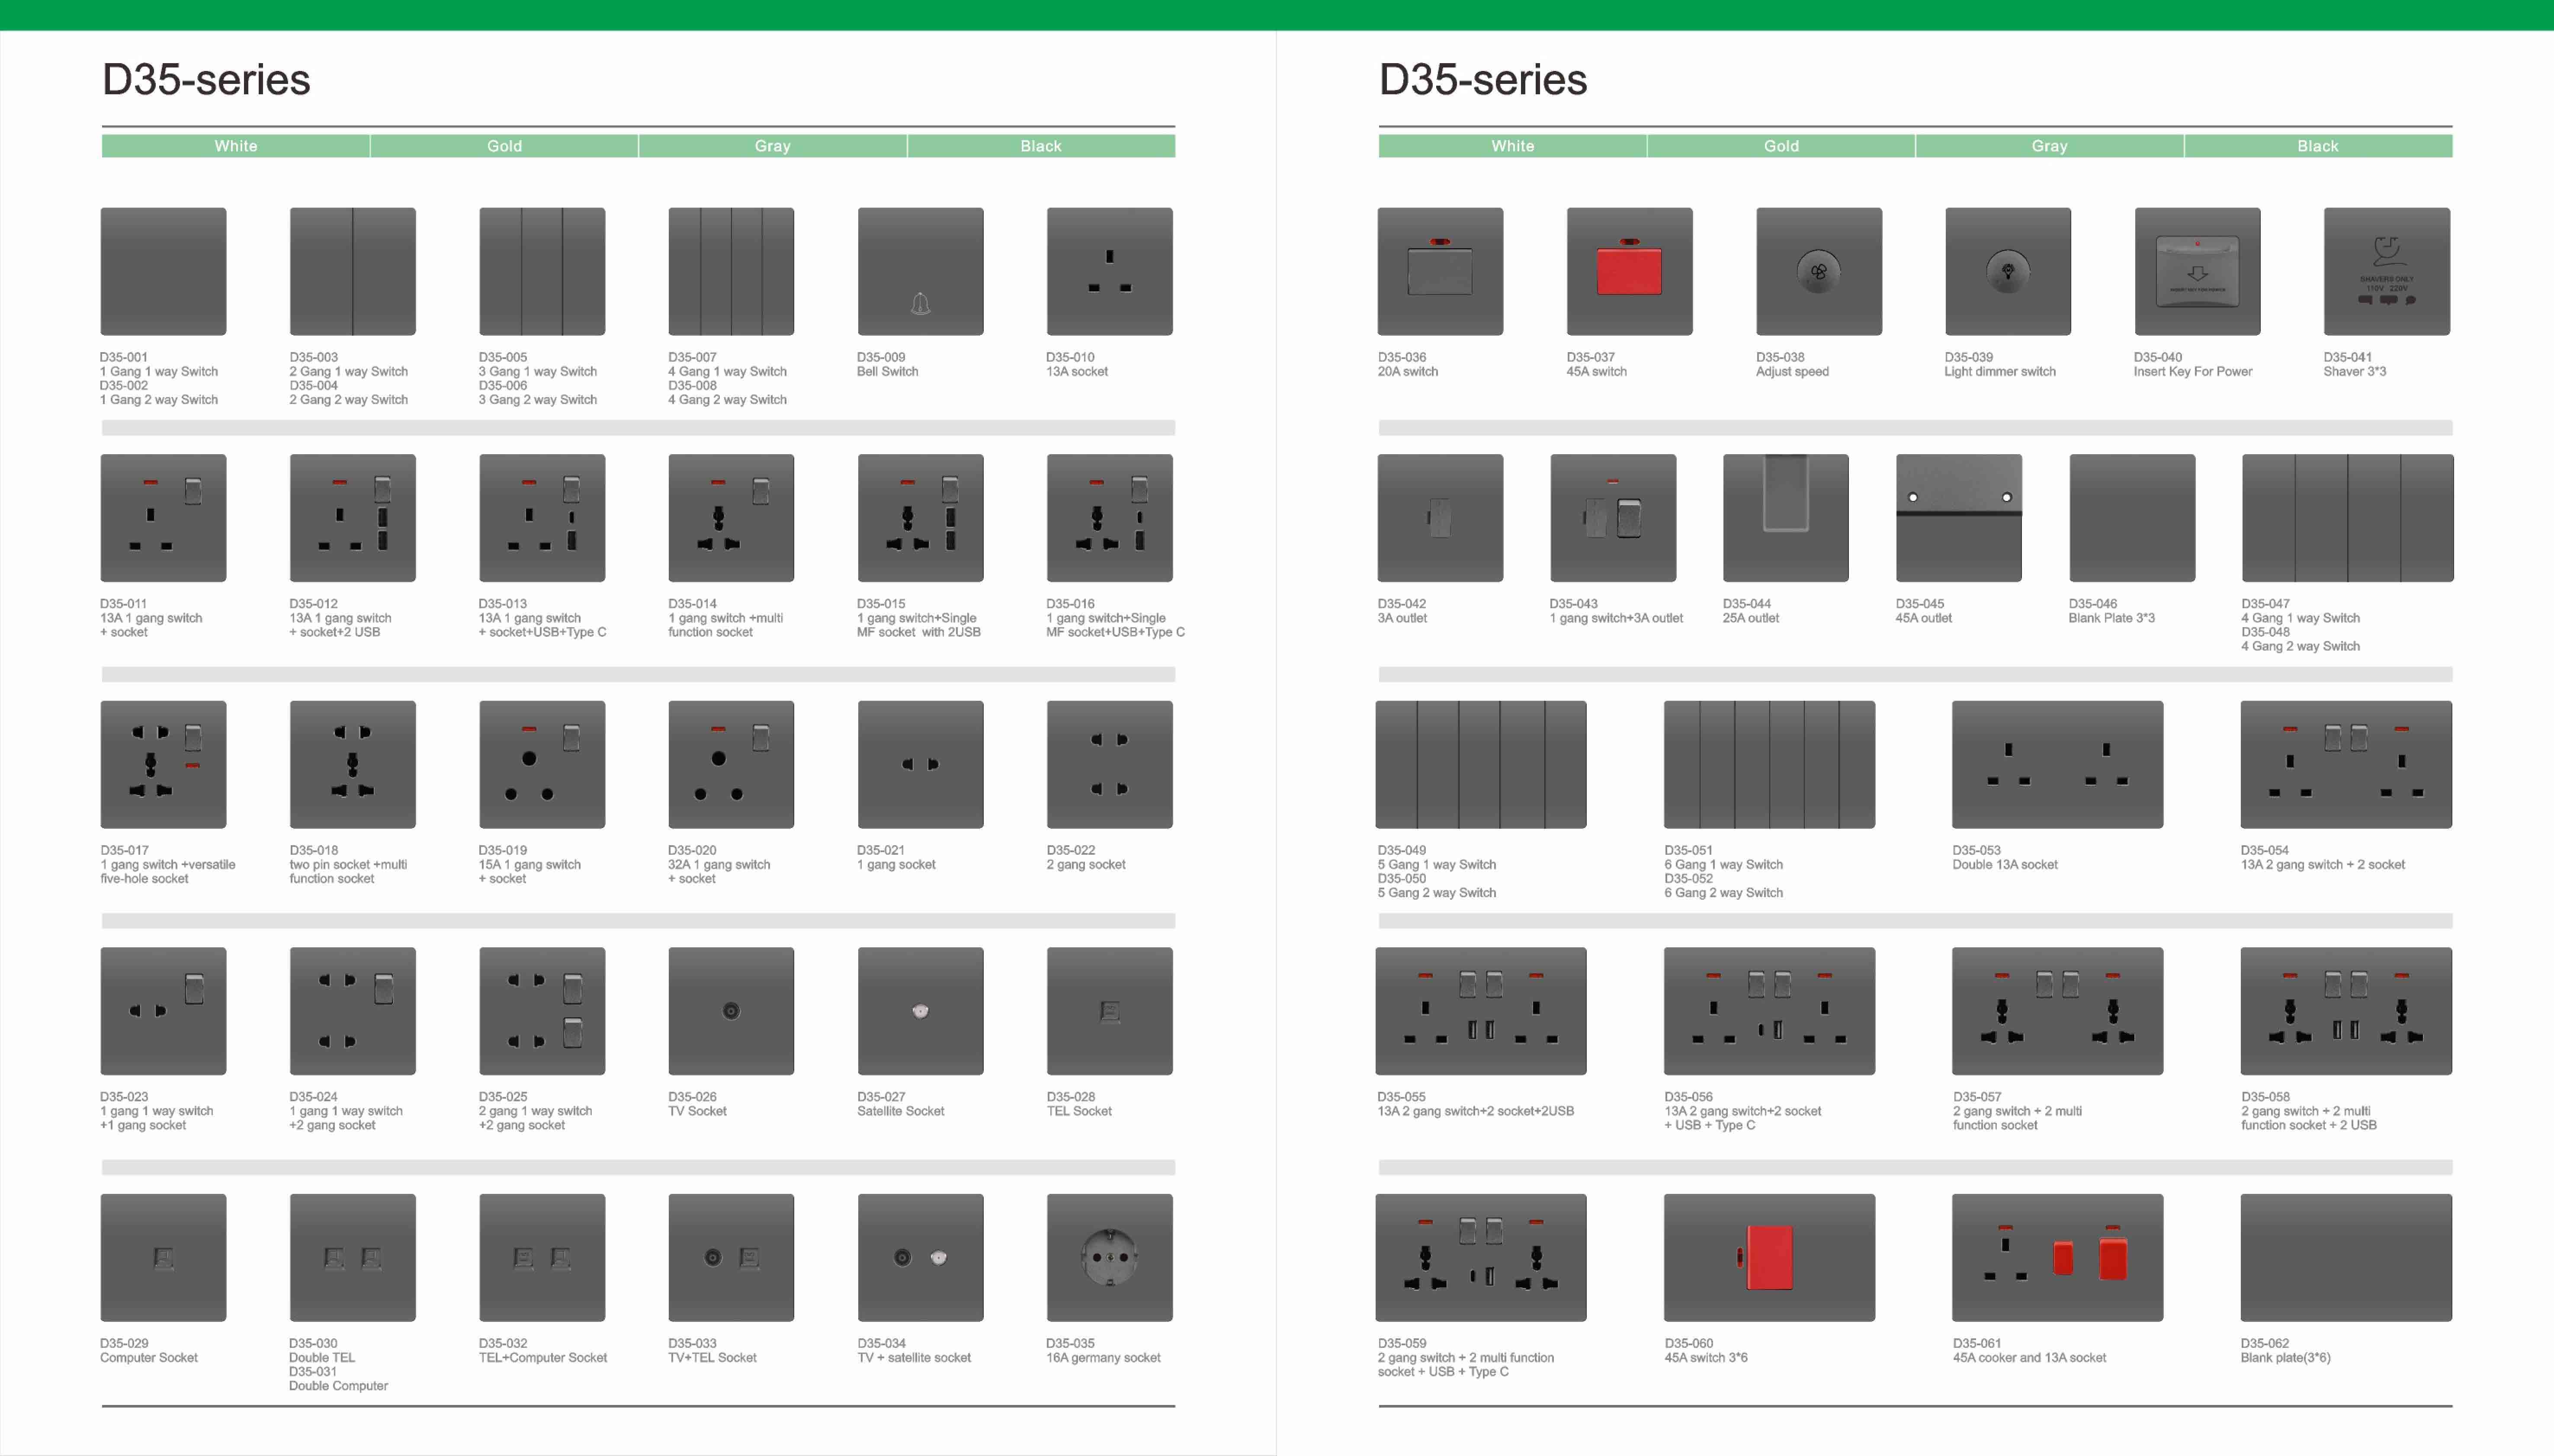Open the D35-040 Insert Key For Power image
This screenshot has width=2554, height=1456.
[2197, 271]
